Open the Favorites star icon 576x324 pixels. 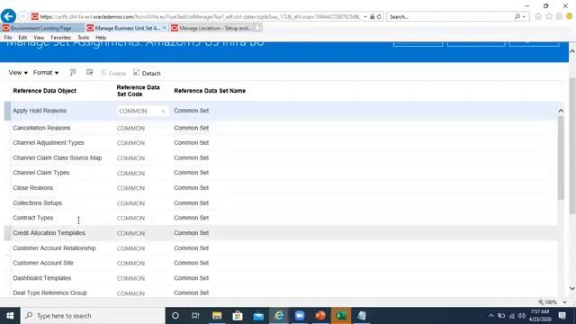549,16
